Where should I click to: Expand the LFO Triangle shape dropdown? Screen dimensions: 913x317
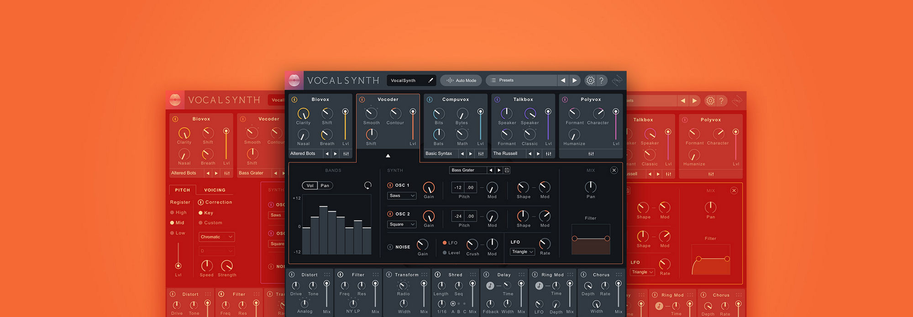522,252
